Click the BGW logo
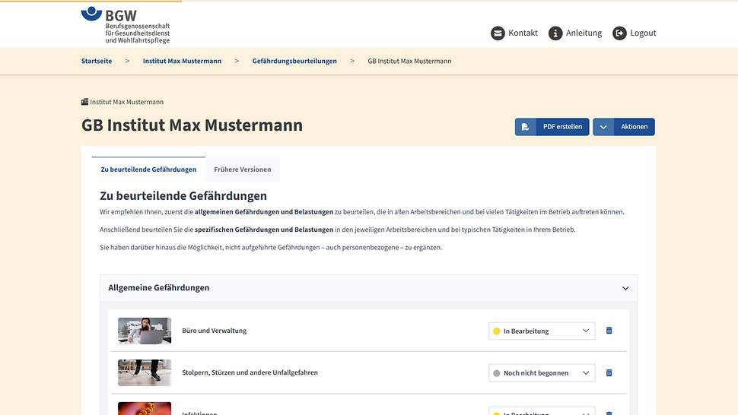 coord(126,25)
